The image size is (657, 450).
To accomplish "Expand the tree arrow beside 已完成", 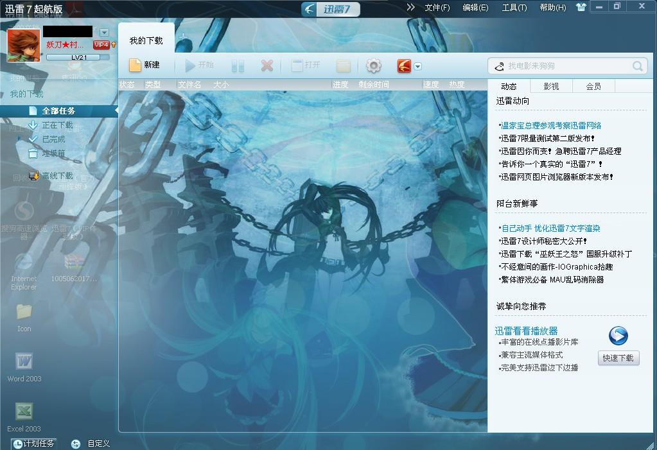I will point(19,138).
